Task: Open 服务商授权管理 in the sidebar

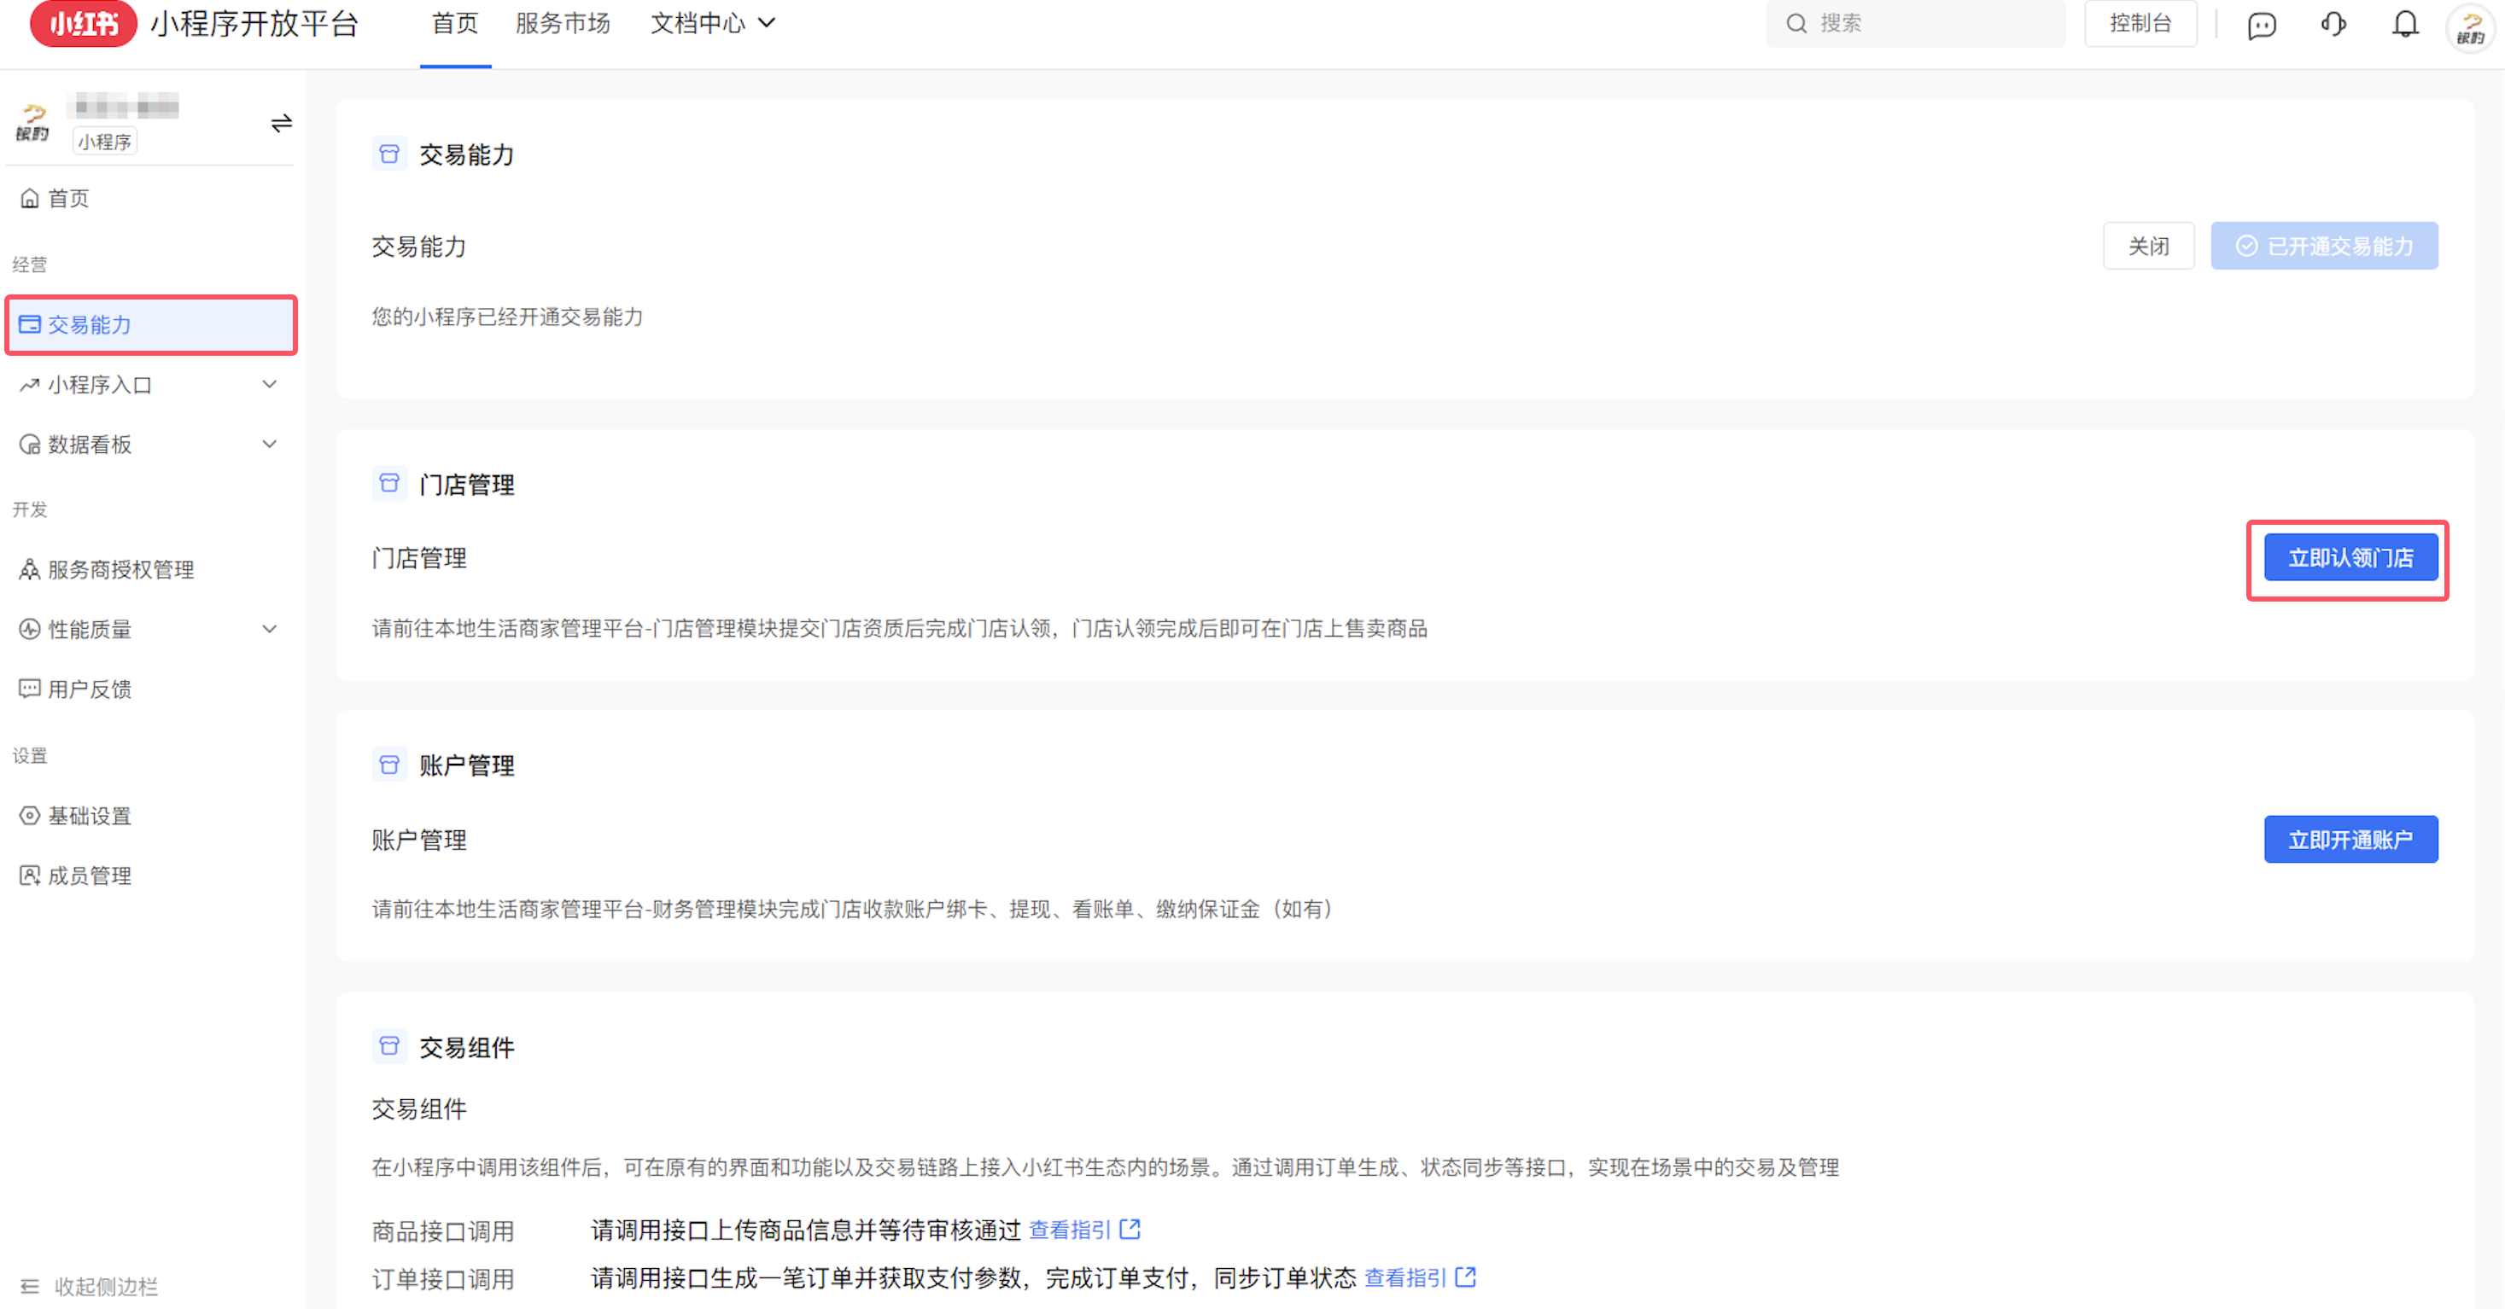Action: (120, 569)
